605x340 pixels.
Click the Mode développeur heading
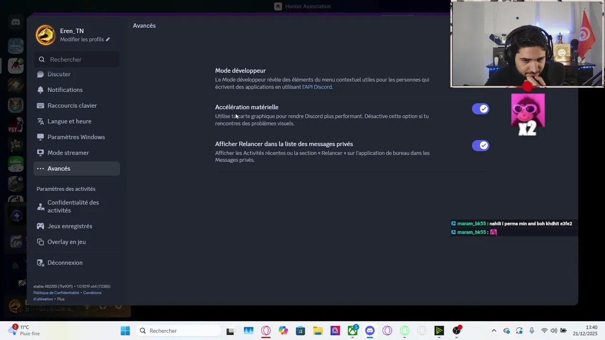[x=241, y=70]
